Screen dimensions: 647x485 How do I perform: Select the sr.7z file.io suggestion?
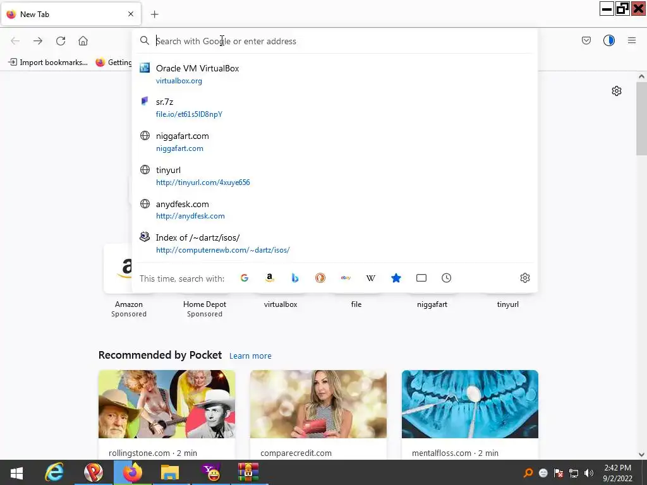(335, 107)
